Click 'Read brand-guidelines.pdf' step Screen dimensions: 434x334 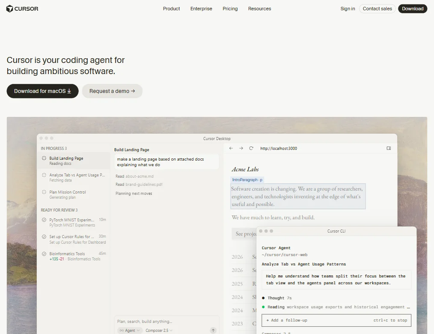pyautogui.click(x=139, y=185)
